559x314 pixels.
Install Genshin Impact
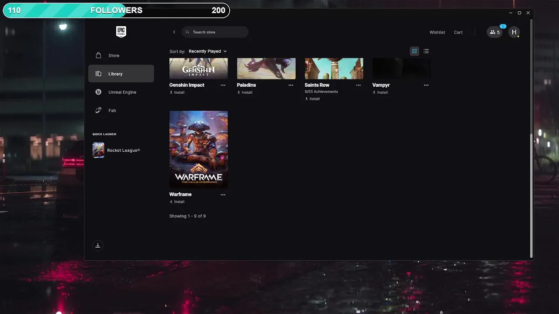(x=177, y=92)
